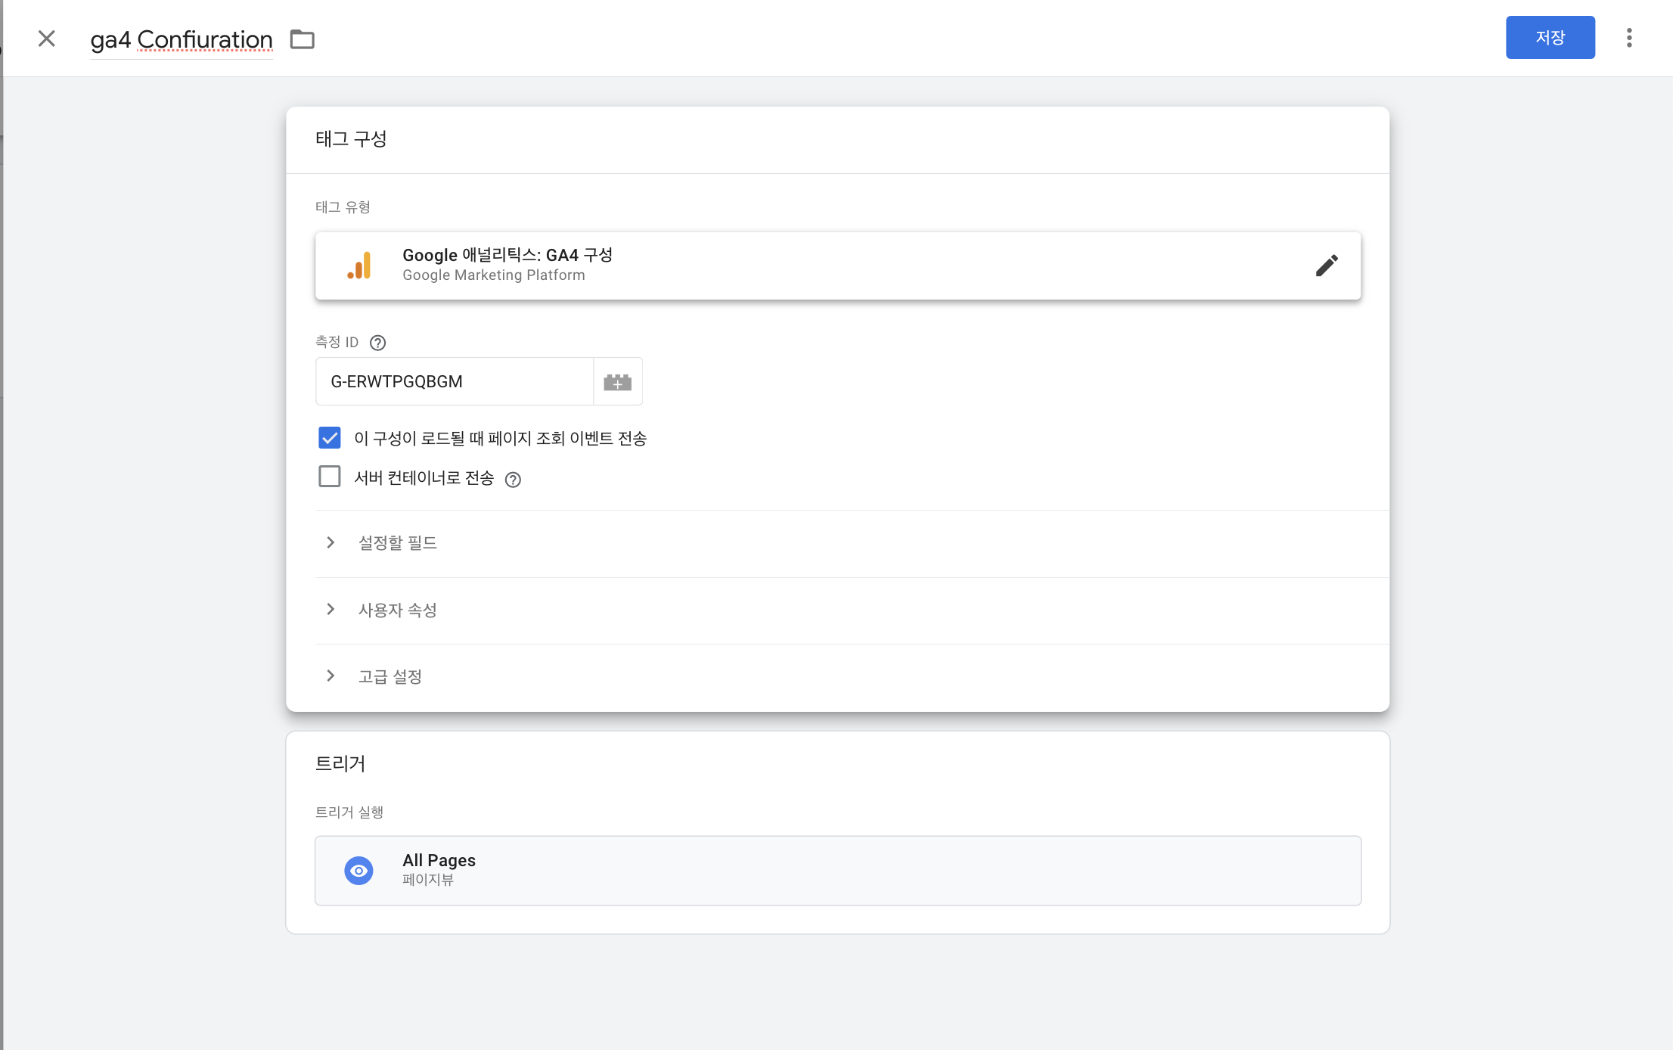
Task: Click the All Pages trigger eye icon
Action: point(358,871)
